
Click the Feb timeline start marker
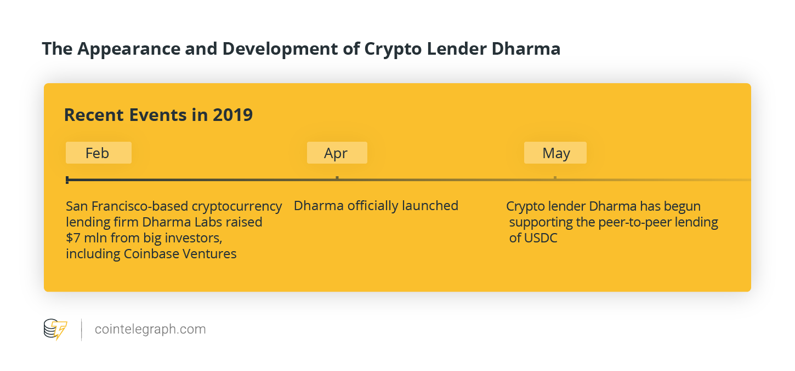tap(67, 179)
